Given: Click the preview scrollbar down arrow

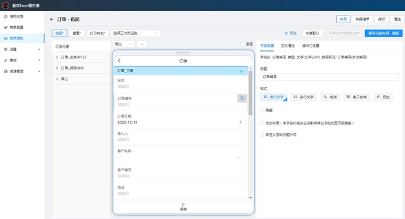Looking at the screenshot, I should coord(251,198).
